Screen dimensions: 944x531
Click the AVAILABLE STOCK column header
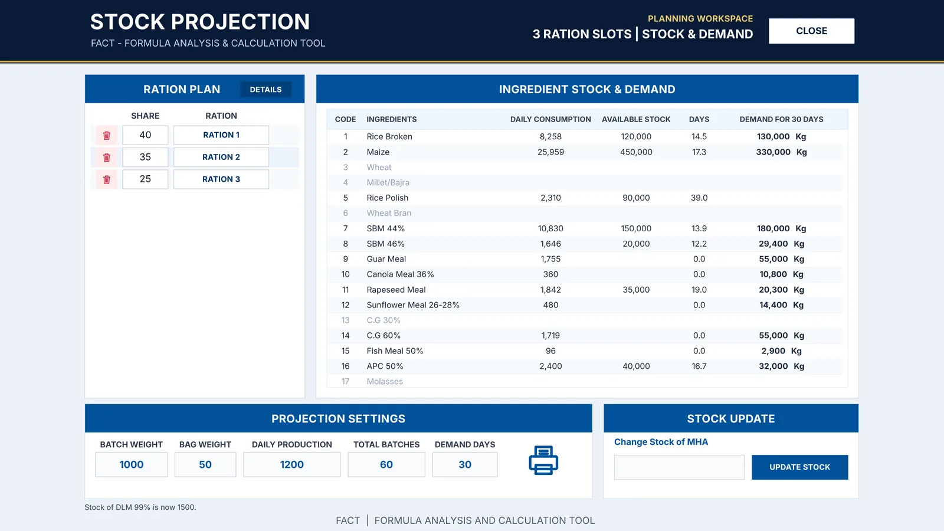[636, 119]
